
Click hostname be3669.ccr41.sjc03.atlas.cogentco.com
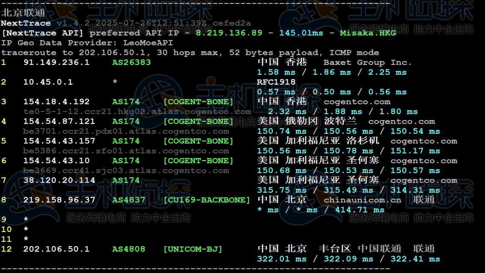point(126,170)
